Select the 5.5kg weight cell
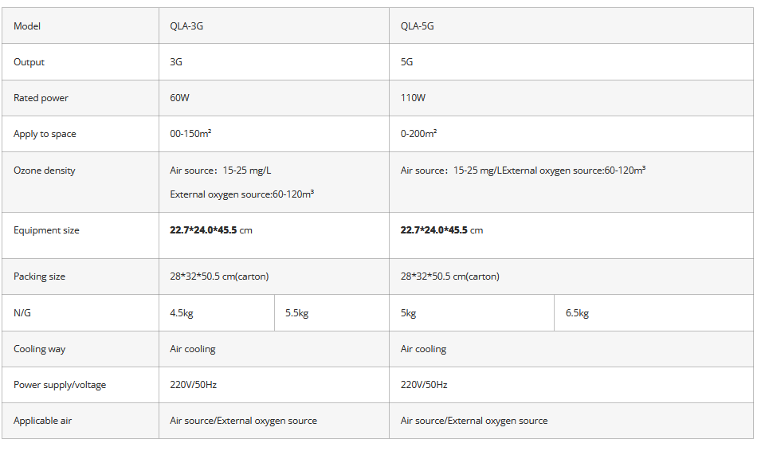757x451 pixels. [x=296, y=313]
